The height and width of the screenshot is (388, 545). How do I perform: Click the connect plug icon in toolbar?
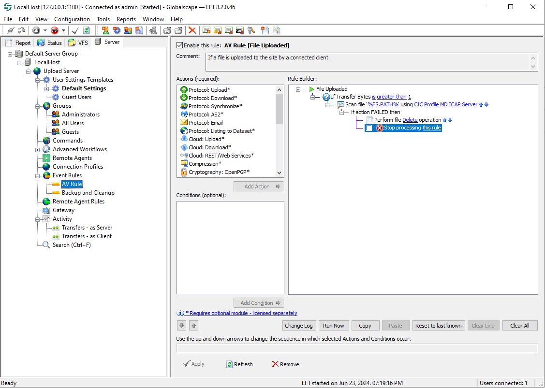click(11, 30)
